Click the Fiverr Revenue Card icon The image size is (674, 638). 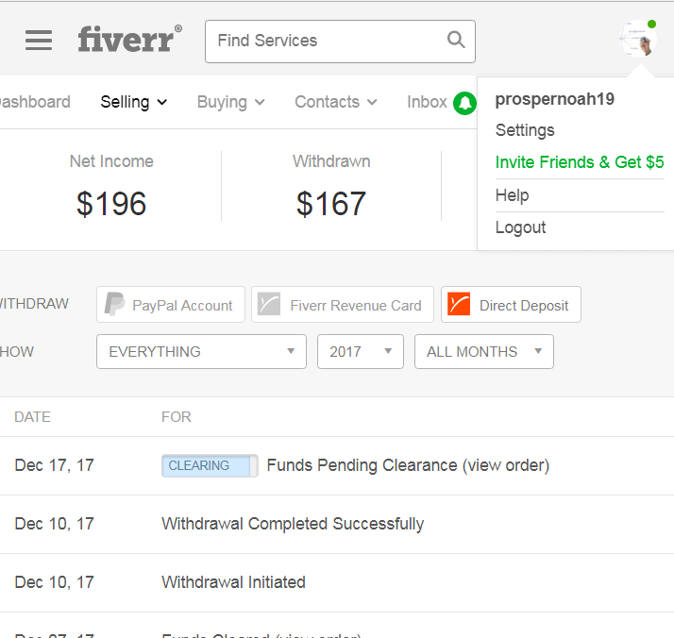[270, 305]
